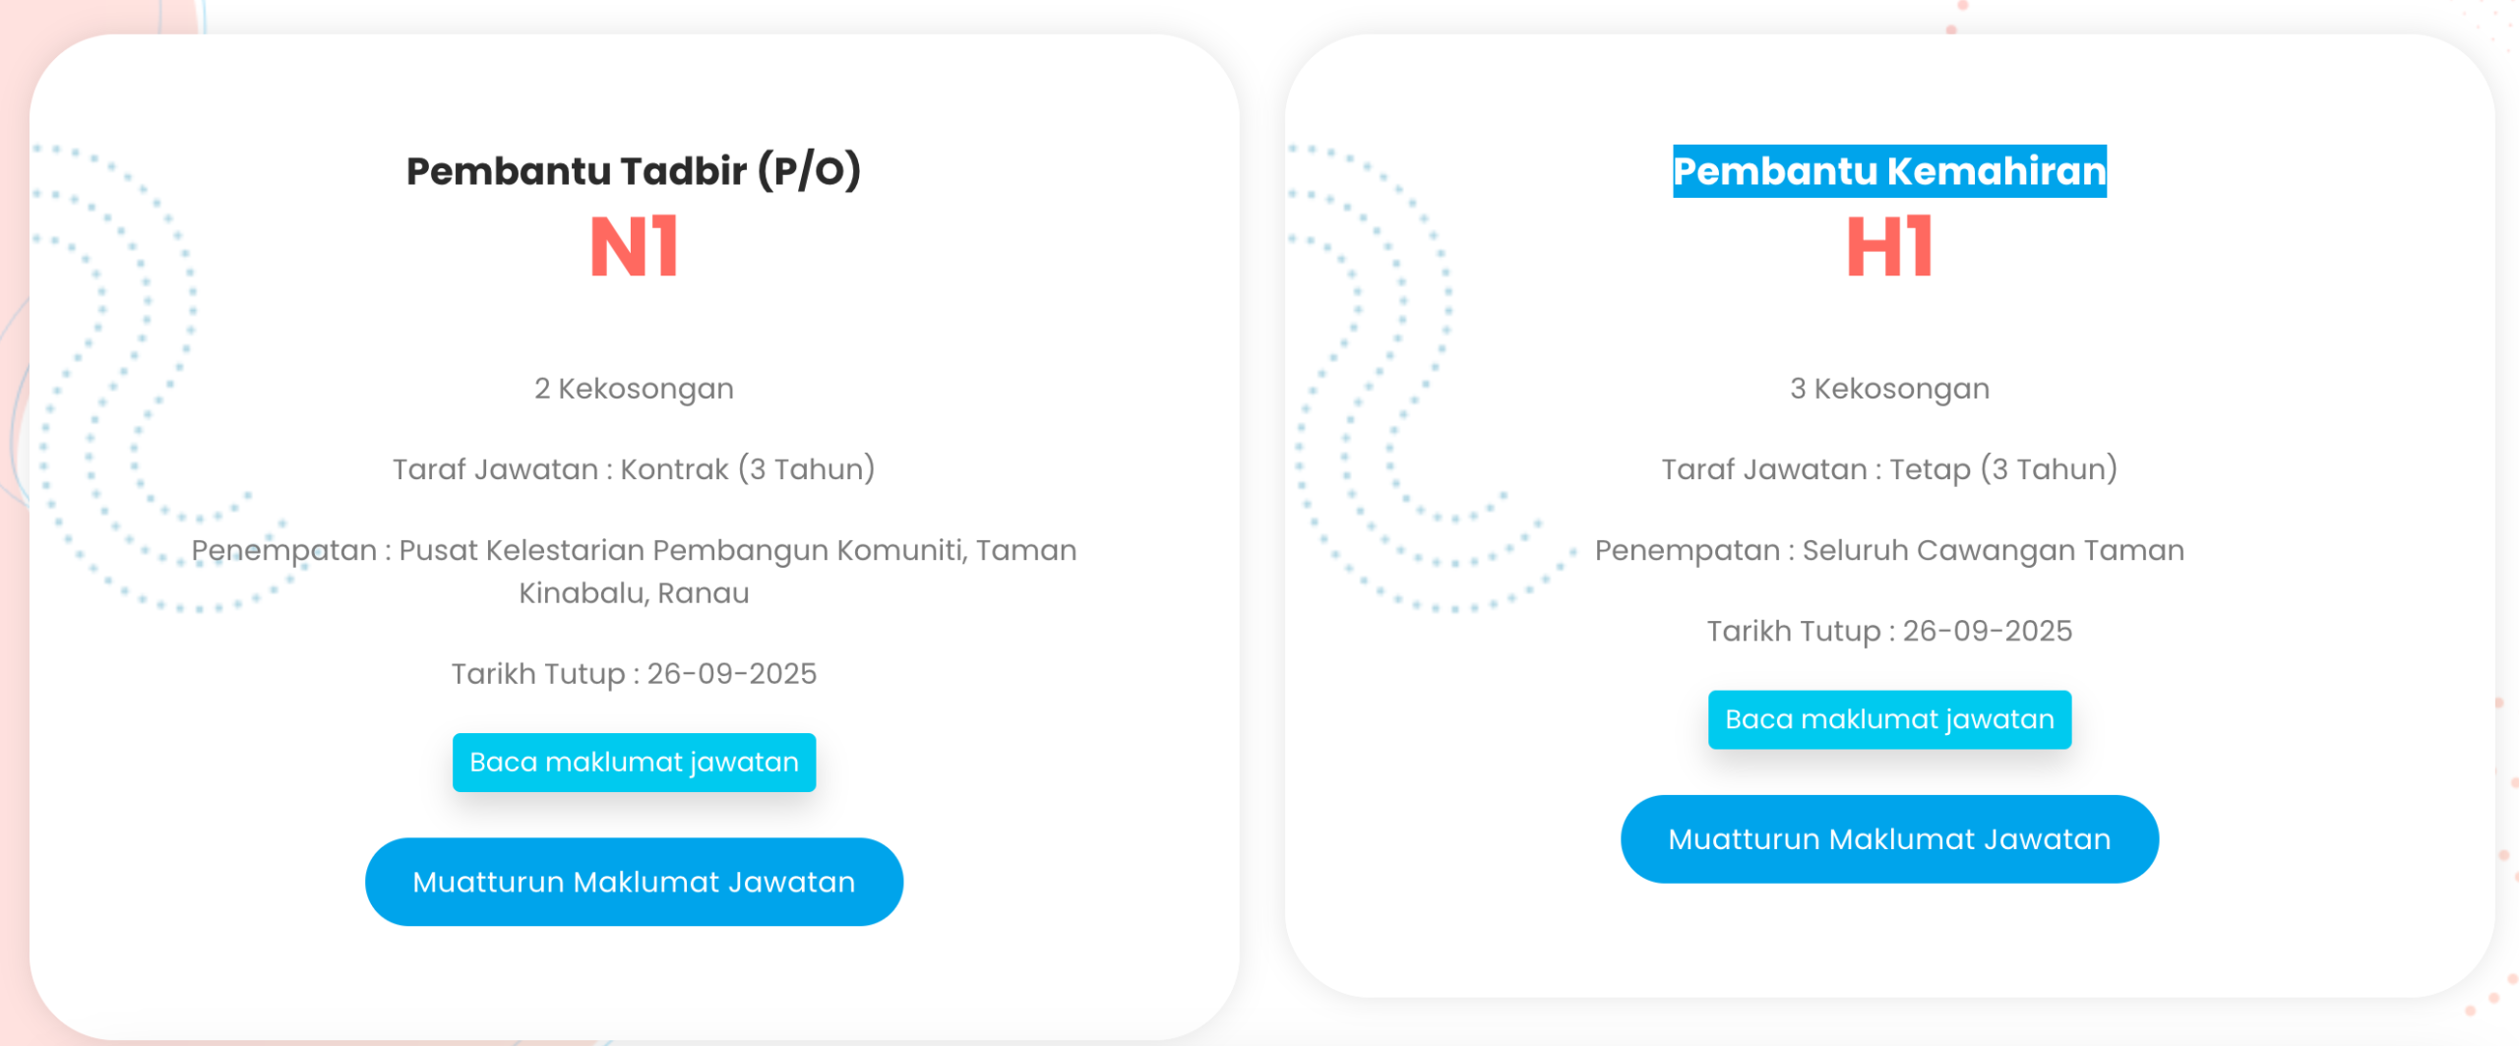
Task: Download Pembantu Tadbir info via Muatturun button
Action: (634, 882)
